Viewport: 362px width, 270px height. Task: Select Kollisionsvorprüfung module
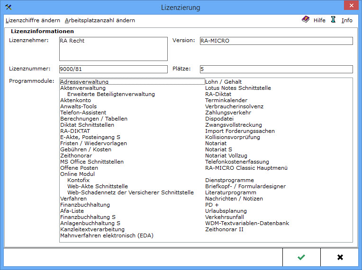coord(233,137)
